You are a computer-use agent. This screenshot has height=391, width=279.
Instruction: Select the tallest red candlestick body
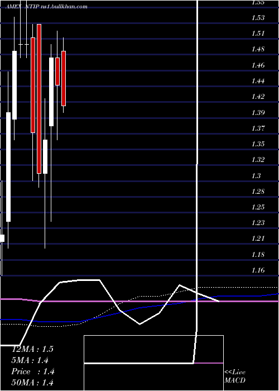pyautogui.click(x=39, y=99)
